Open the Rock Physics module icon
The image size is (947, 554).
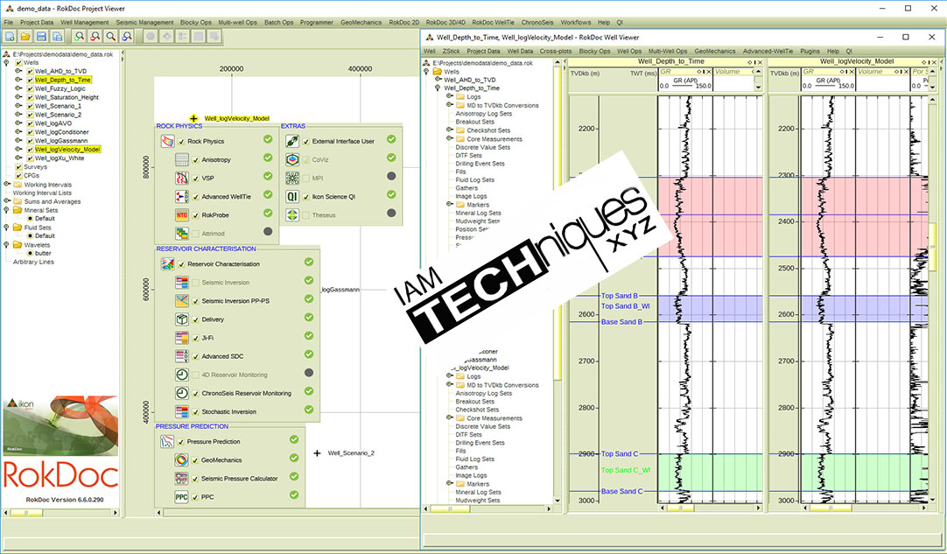[x=167, y=142]
